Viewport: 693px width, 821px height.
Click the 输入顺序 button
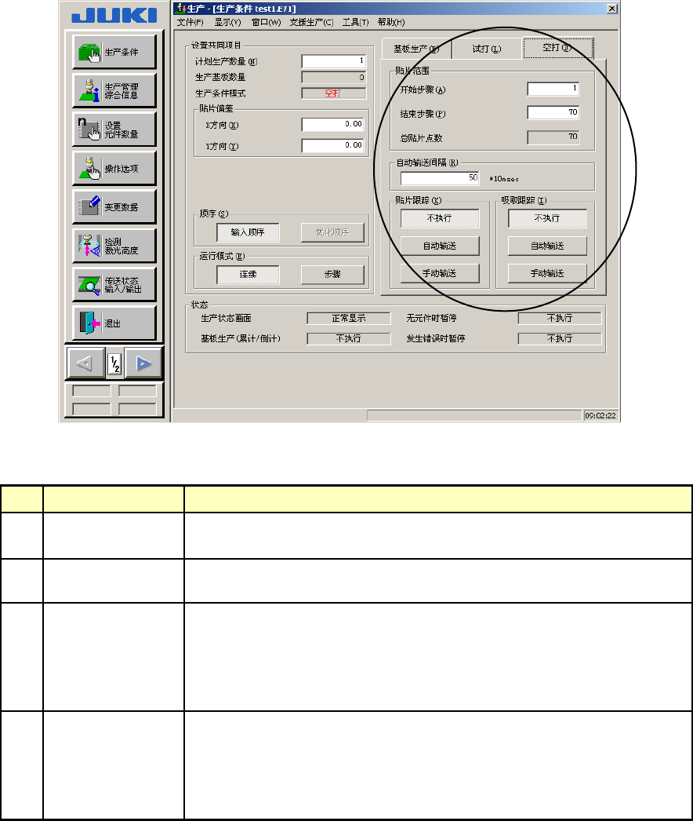[248, 232]
